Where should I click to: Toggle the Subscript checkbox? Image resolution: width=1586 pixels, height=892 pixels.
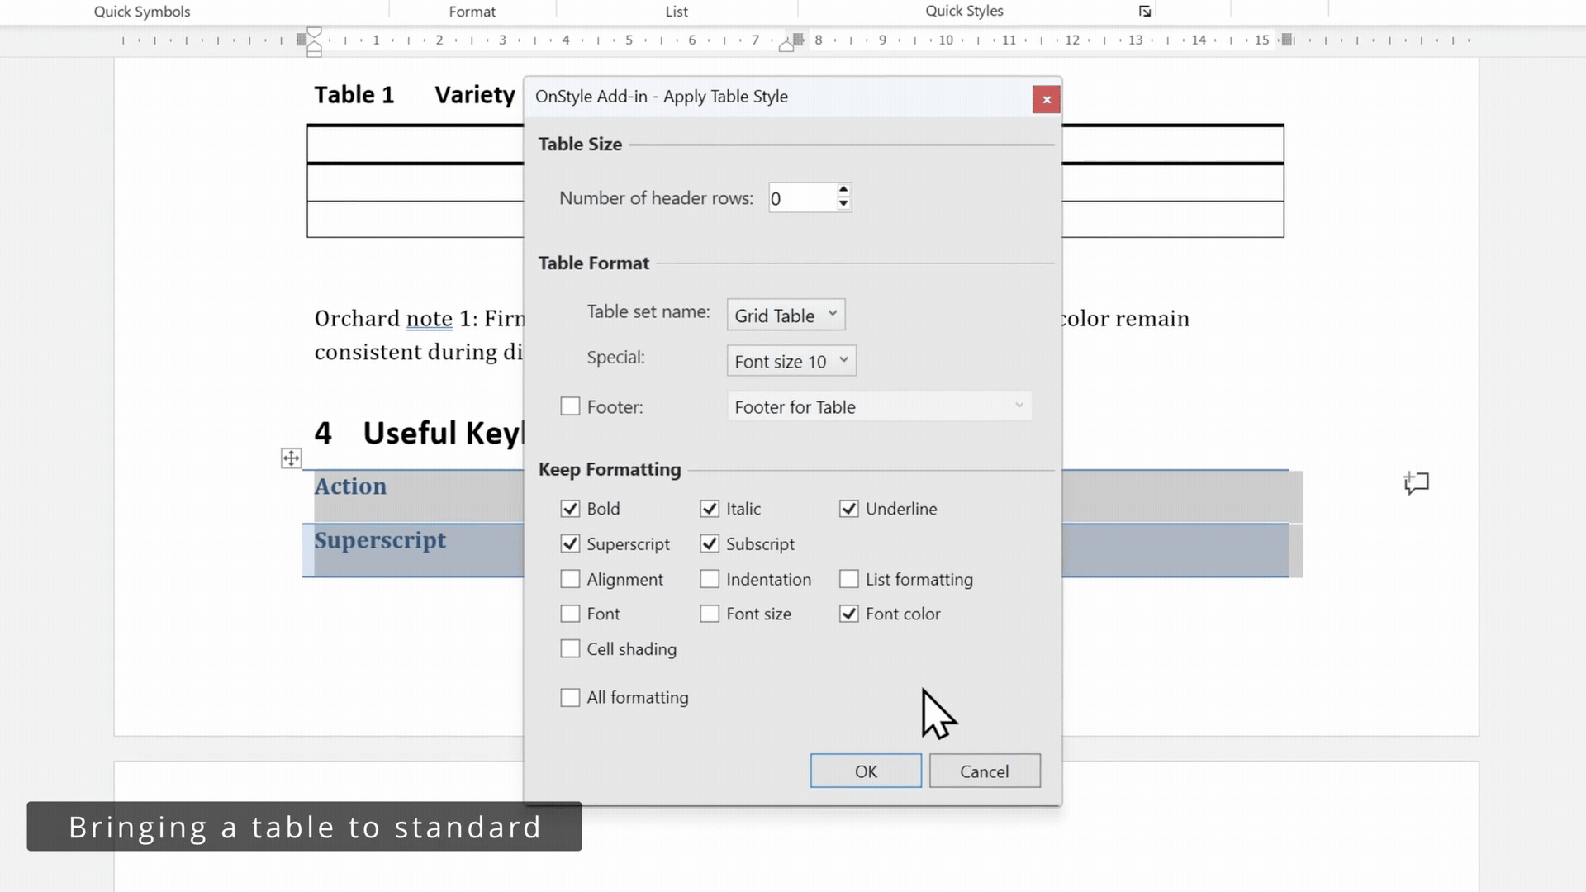point(710,543)
